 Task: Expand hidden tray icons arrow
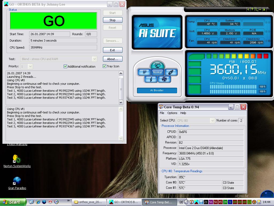coord(187,202)
